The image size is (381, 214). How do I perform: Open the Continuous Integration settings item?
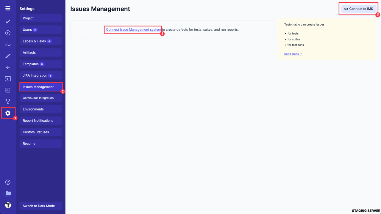click(41, 98)
